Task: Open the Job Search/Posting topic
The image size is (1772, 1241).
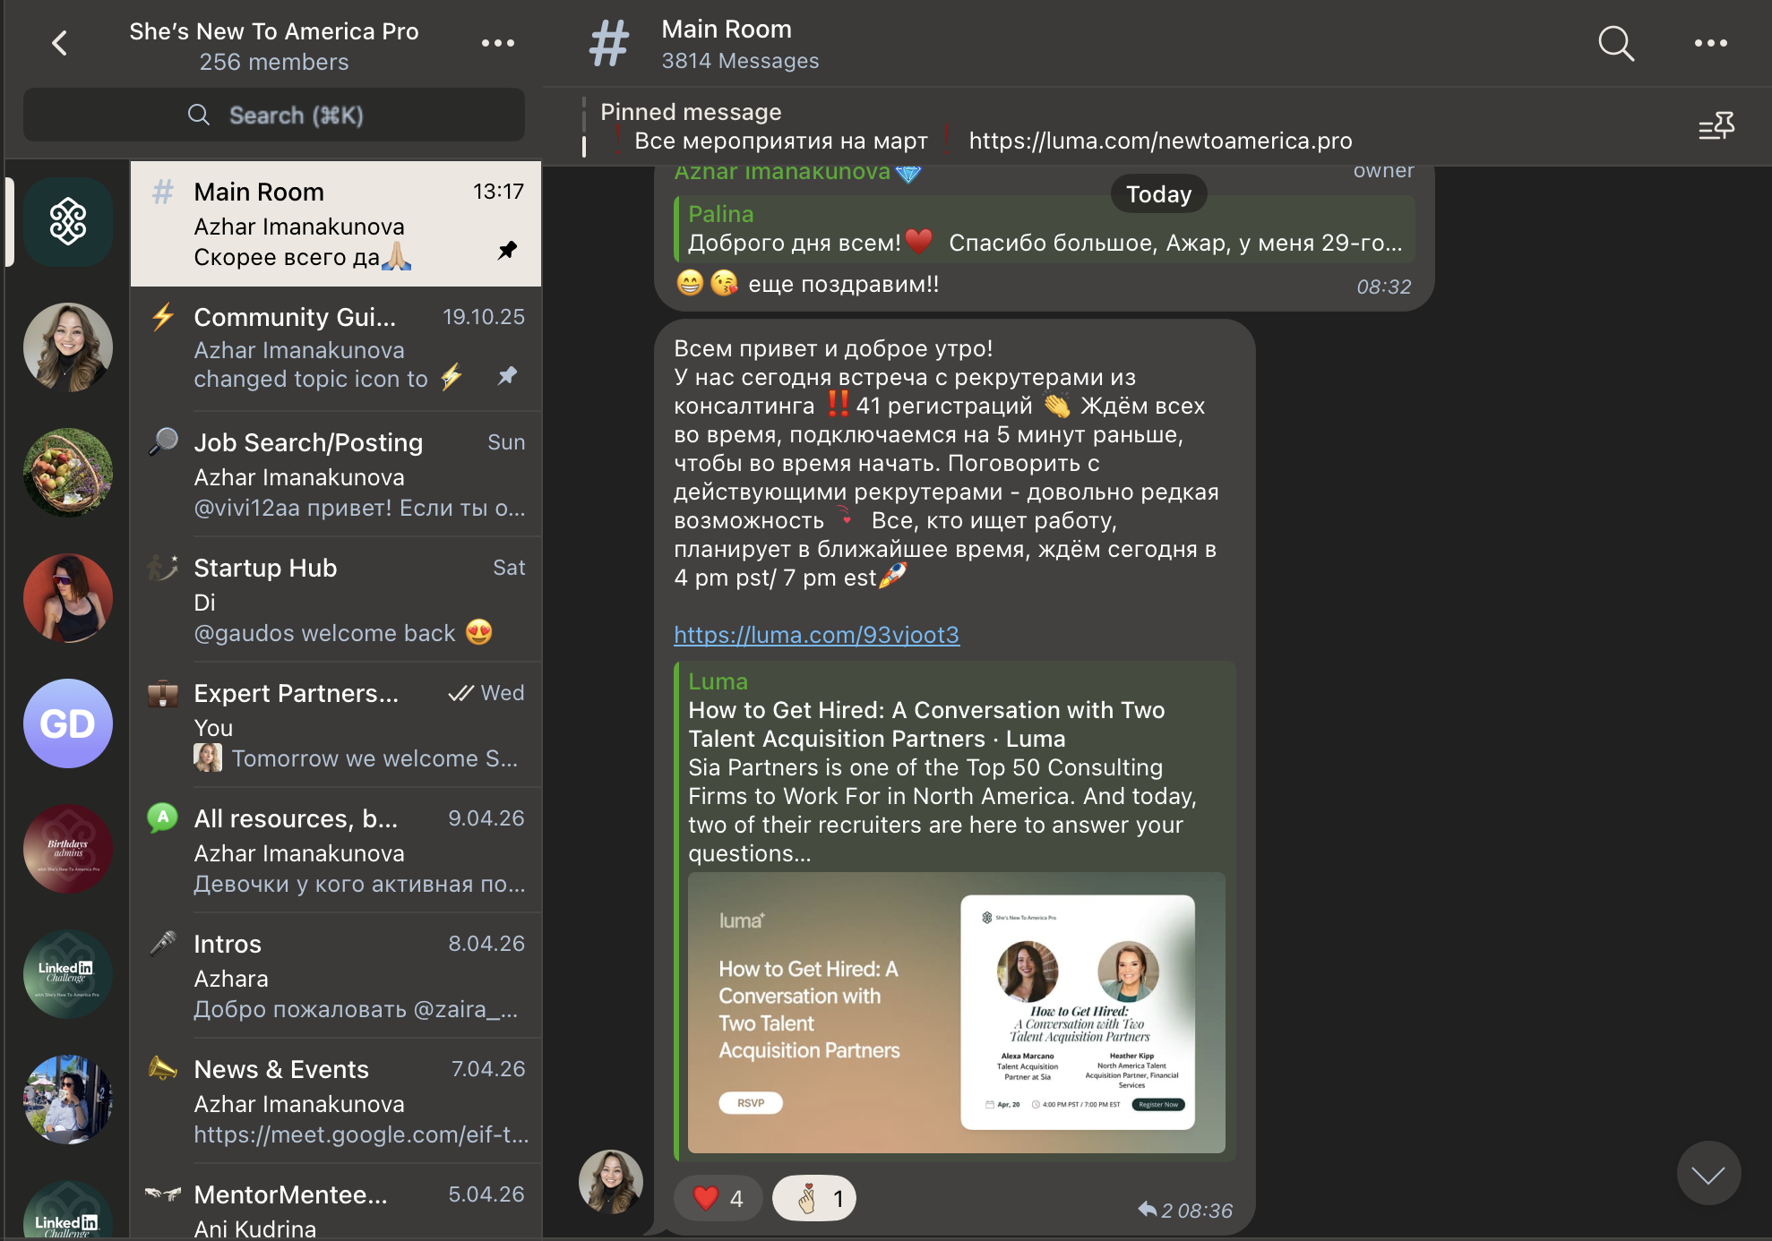Action: point(336,474)
